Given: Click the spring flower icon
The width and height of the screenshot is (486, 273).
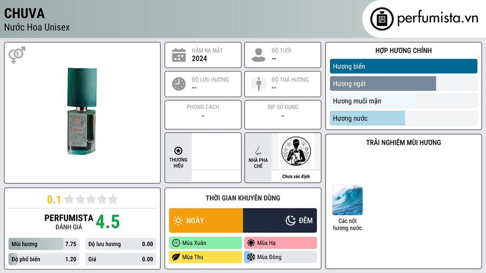Looking at the screenshot, I should (176, 243).
